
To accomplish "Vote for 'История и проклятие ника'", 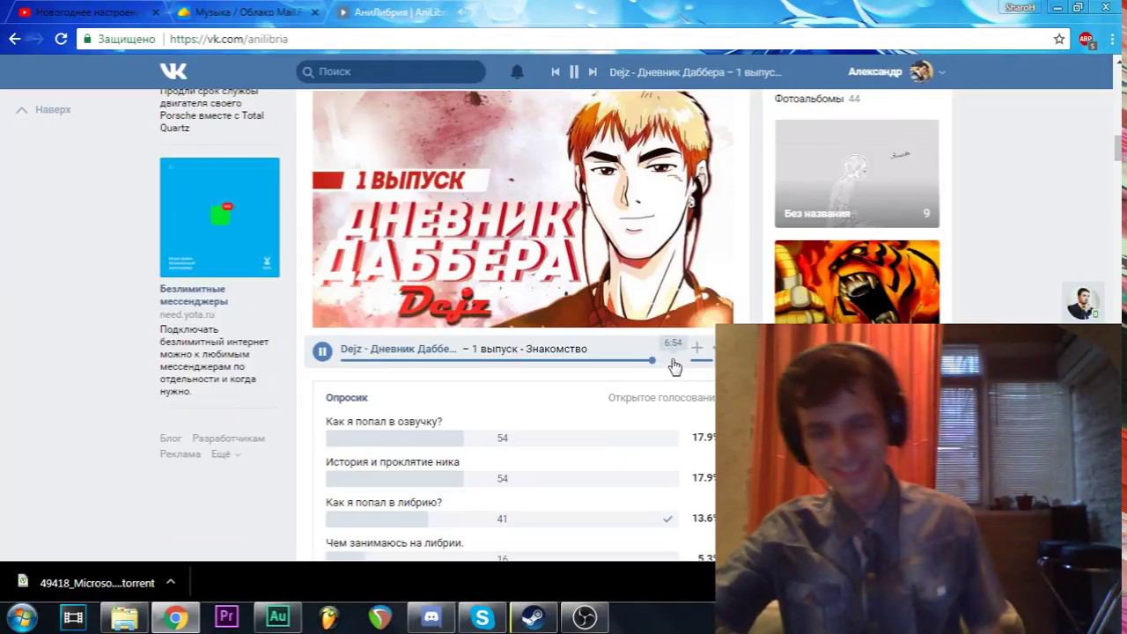I will (502, 478).
